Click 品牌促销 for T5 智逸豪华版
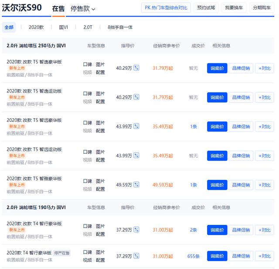279x269 pixels. click(241, 68)
